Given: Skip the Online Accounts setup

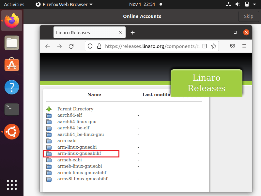Looking at the screenshot, I should [249, 16].
